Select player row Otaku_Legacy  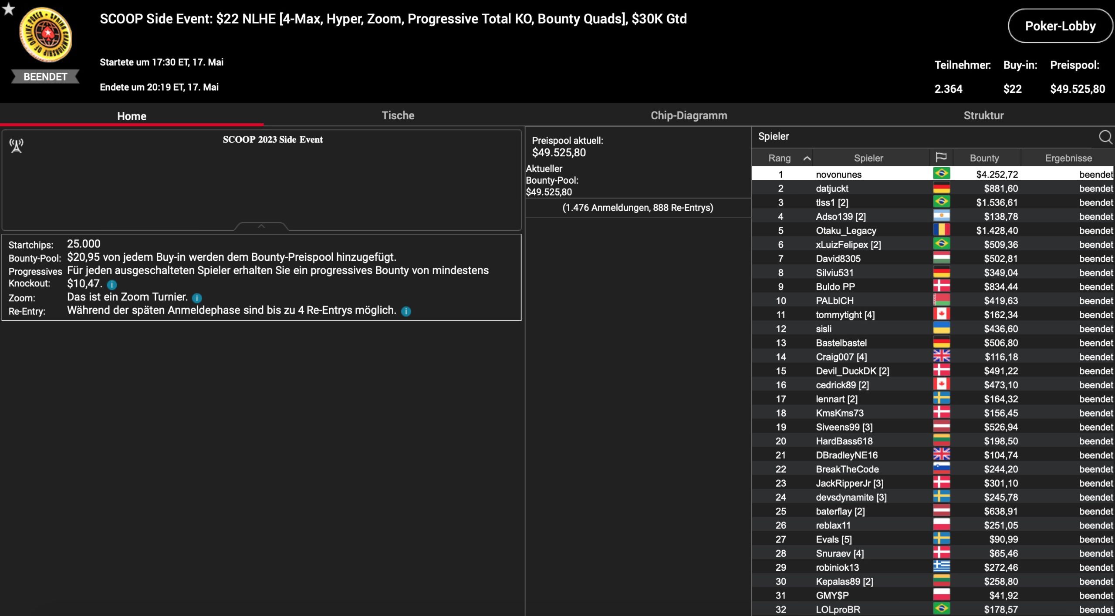point(846,231)
